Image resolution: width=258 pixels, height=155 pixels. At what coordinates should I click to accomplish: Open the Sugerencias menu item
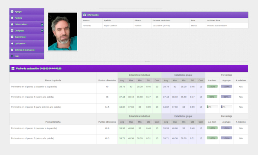coord(27,37)
